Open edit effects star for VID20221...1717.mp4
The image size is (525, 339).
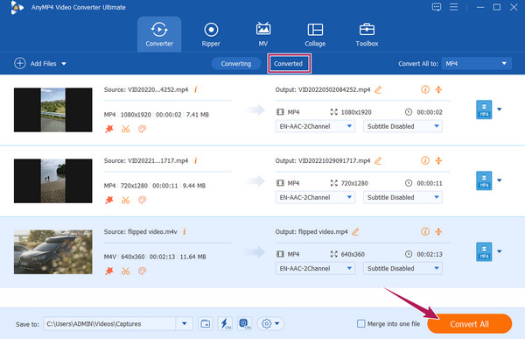109,200
